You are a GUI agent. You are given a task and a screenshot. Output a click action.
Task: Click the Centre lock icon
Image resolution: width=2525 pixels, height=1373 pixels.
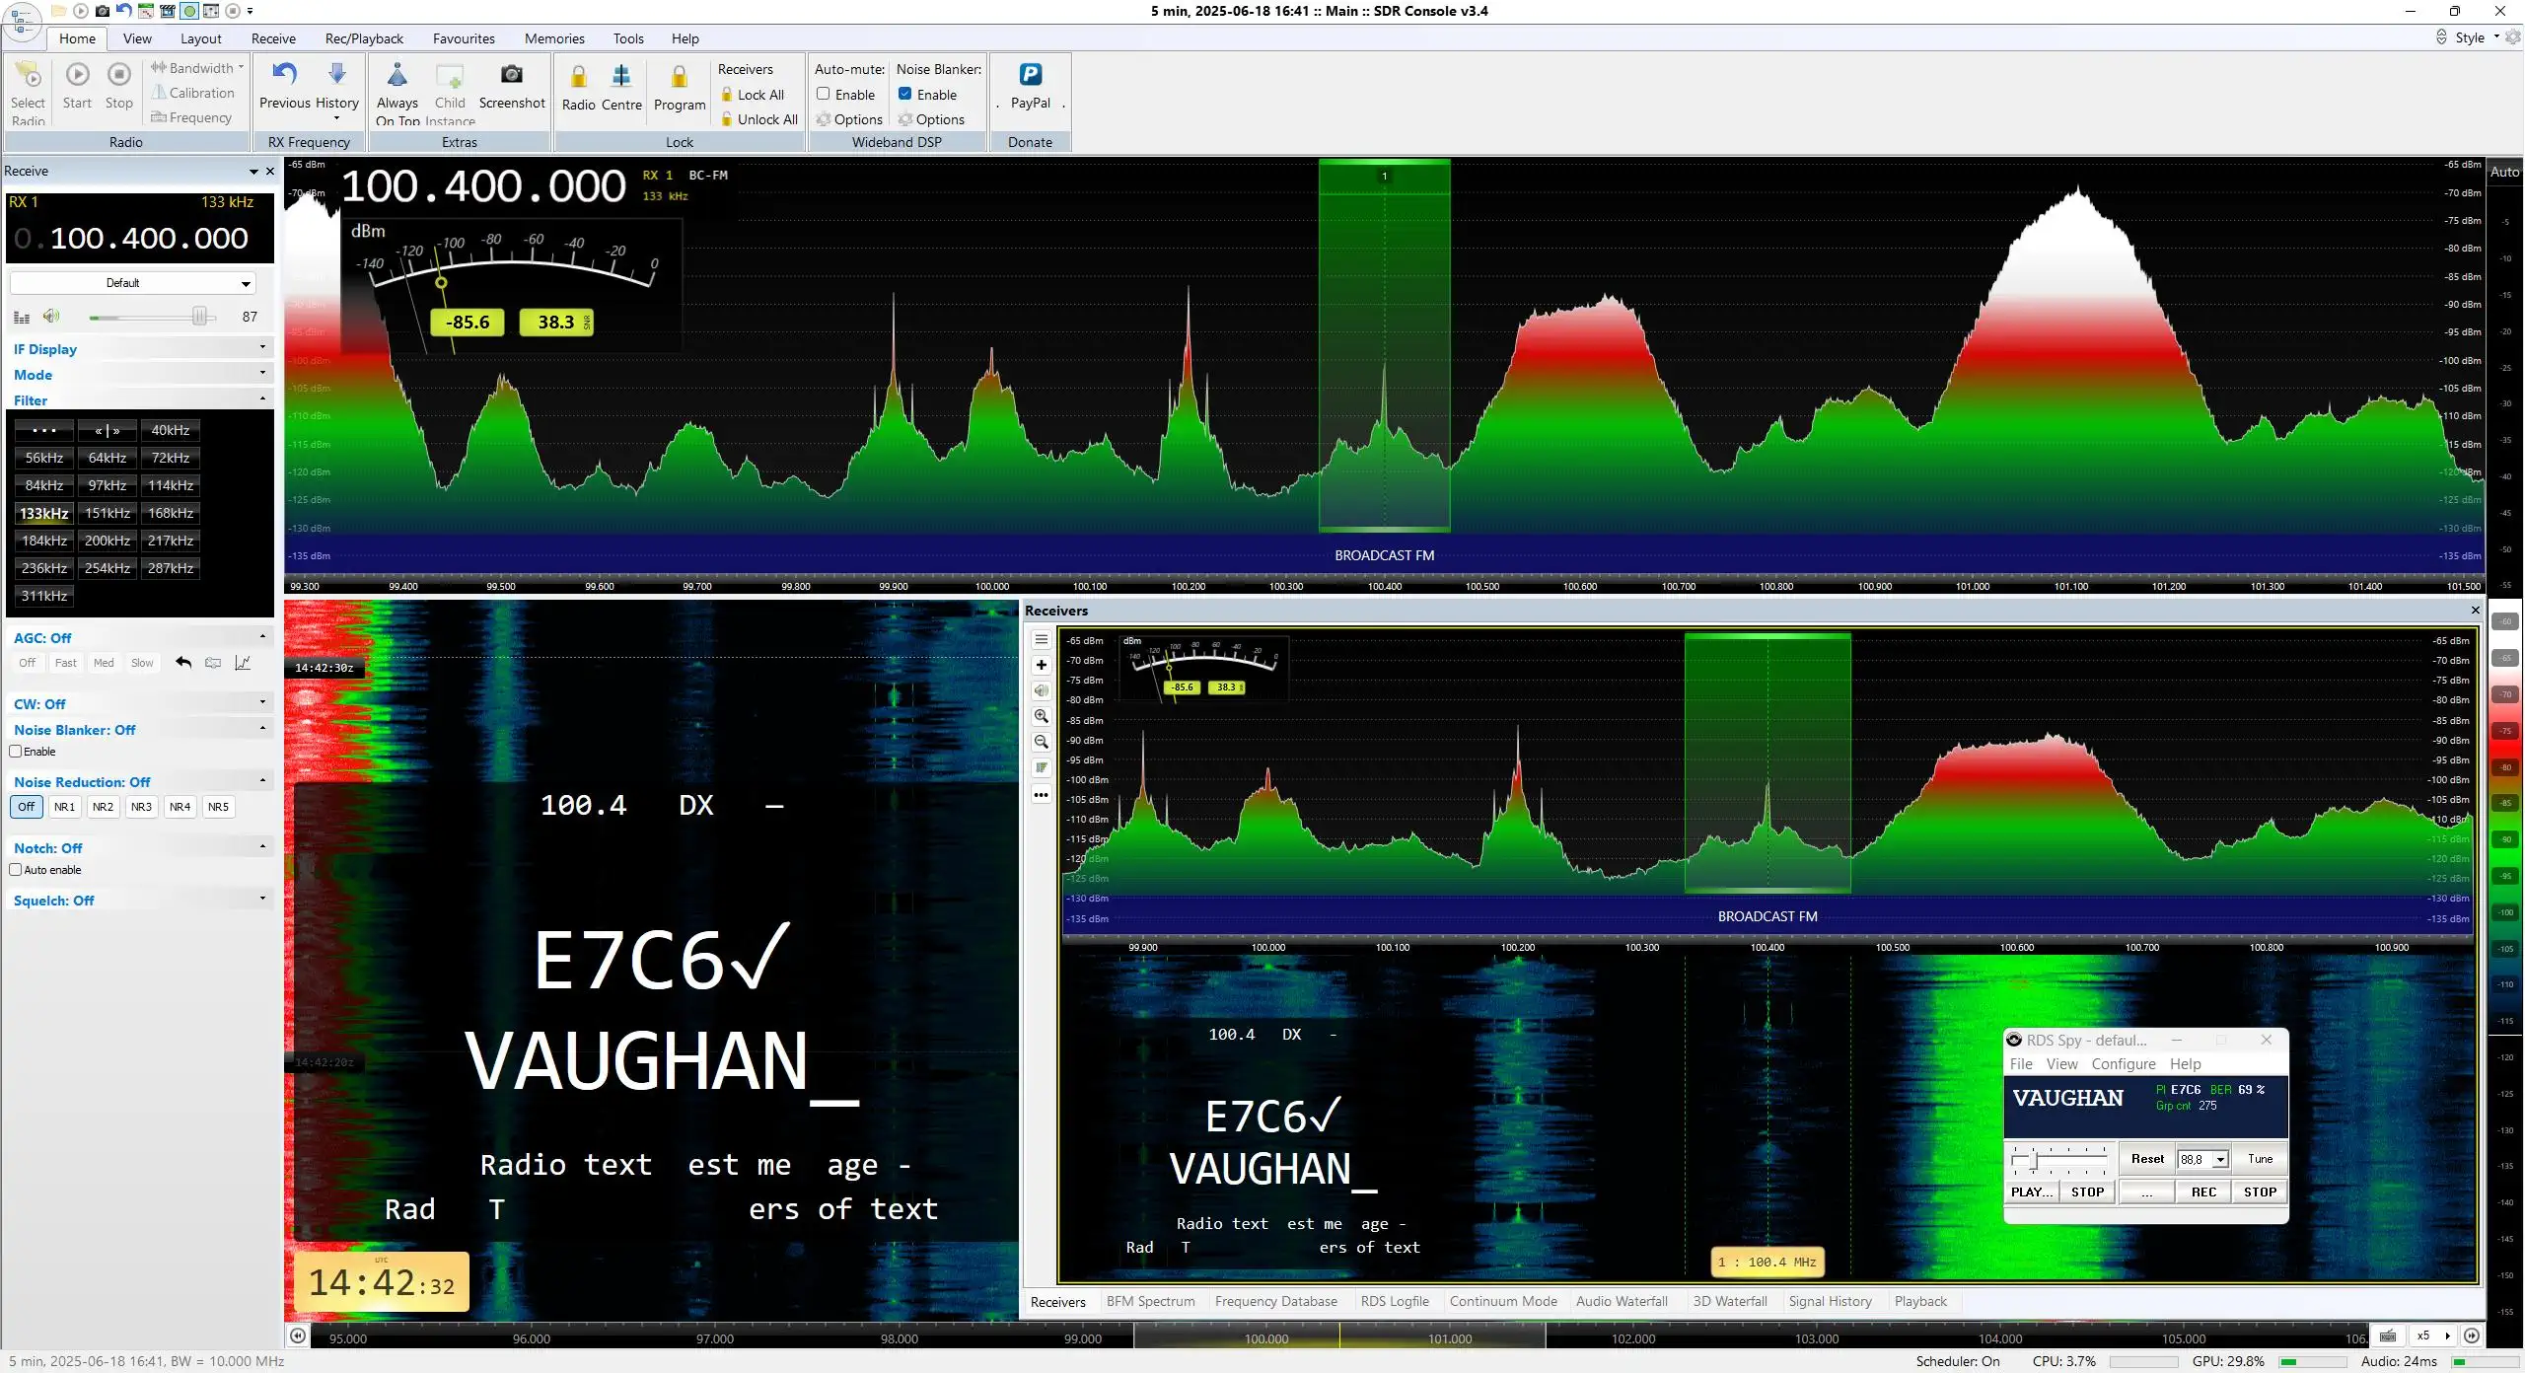tap(621, 77)
